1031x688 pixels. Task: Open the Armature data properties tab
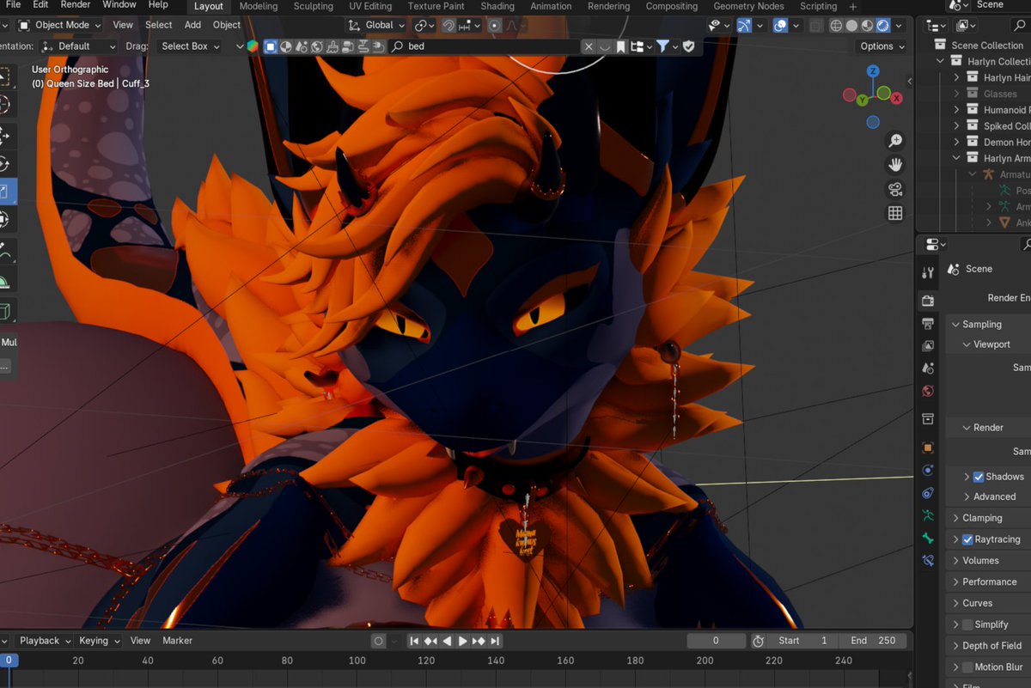[928, 515]
